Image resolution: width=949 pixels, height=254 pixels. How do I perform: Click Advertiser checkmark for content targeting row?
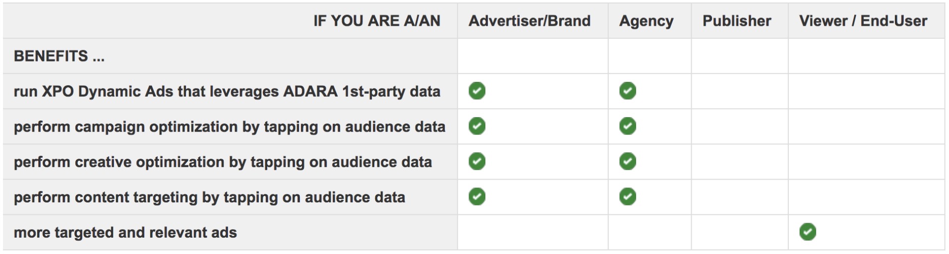pos(477,197)
